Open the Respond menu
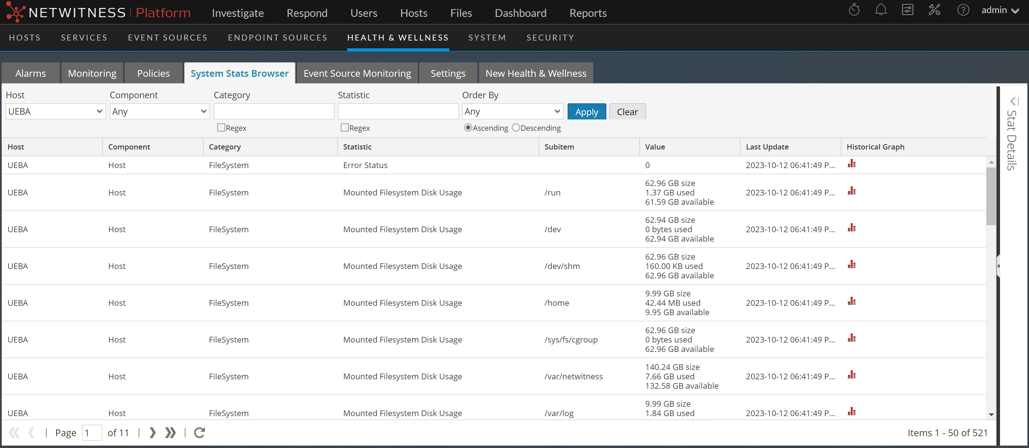 point(307,13)
